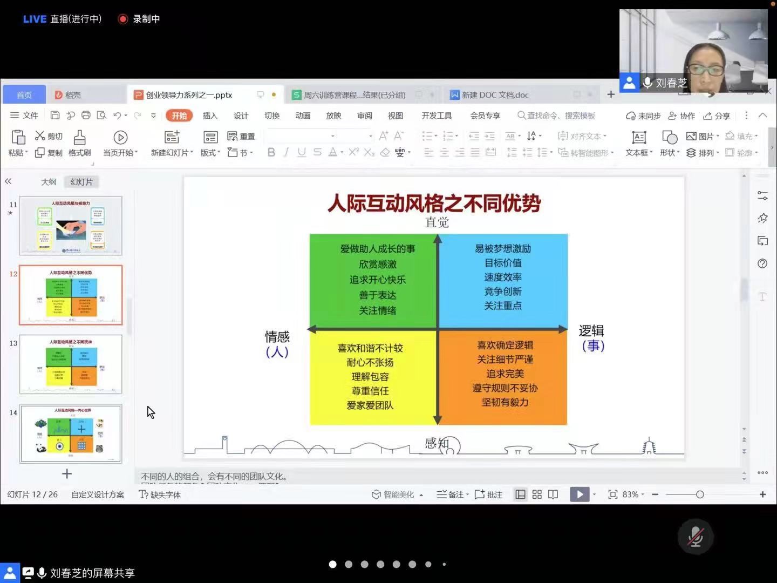Click the Undo arrow icon
The width and height of the screenshot is (777, 583).
117,116
